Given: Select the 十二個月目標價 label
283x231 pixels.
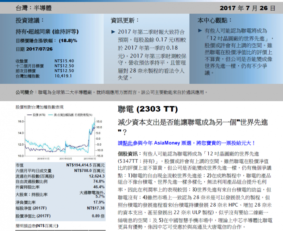Looking at the screenshot, I should 29,66.
